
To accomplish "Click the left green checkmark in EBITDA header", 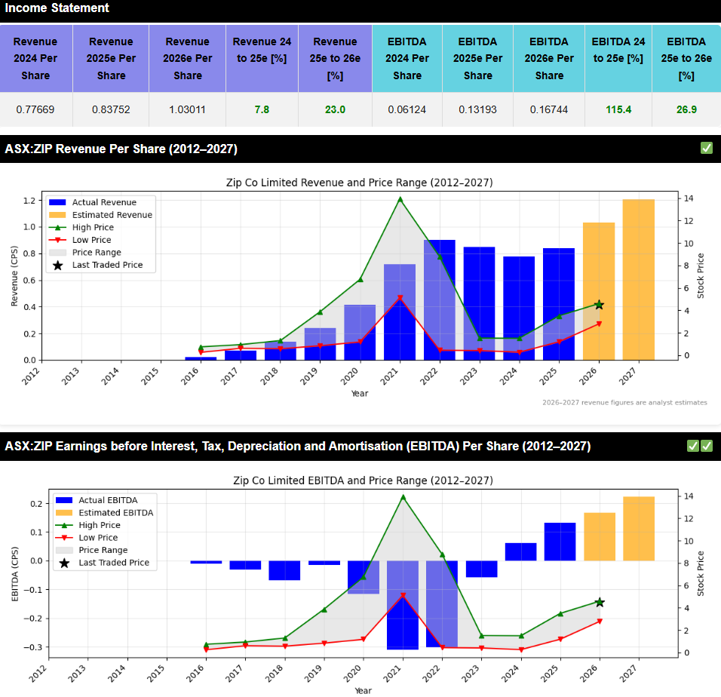I will coord(693,446).
